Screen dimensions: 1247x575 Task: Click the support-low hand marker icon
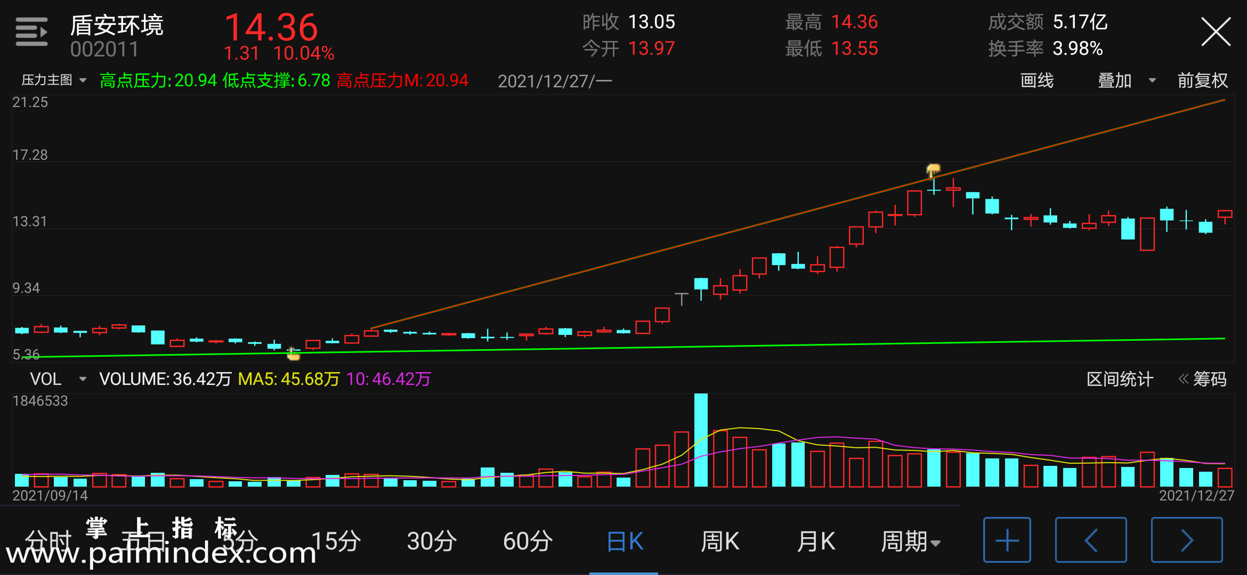click(293, 354)
